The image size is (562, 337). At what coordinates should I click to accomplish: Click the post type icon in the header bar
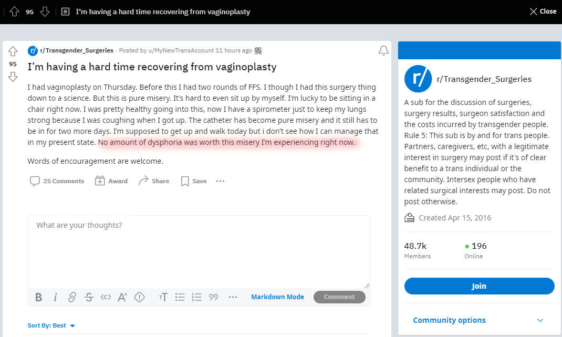pyautogui.click(x=65, y=12)
